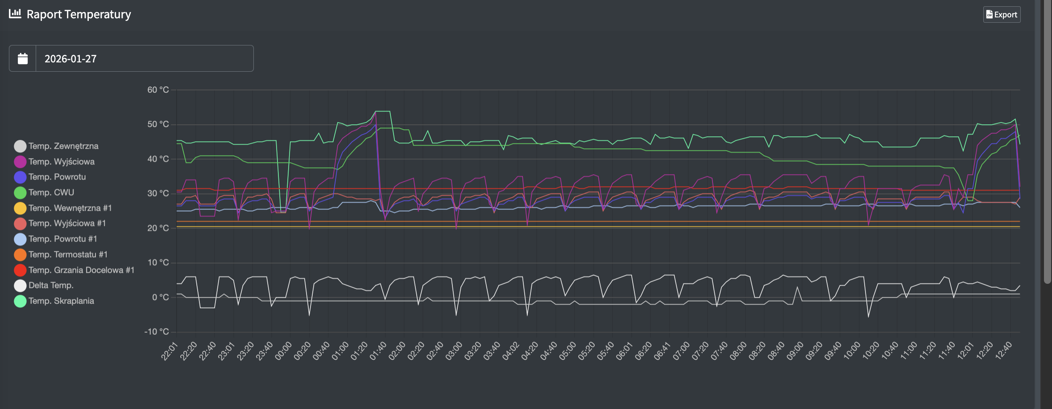Toggle the Temp. Powrotu legend entry

point(57,177)
